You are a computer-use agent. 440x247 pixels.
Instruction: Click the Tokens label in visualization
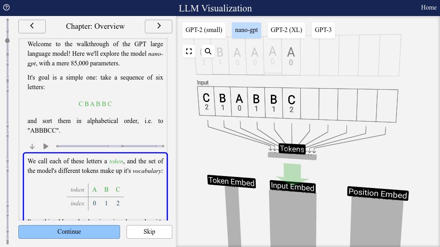pos(292,149)
